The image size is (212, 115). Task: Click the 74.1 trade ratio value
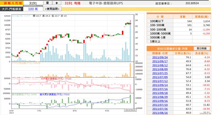click(x=188, y=57)
